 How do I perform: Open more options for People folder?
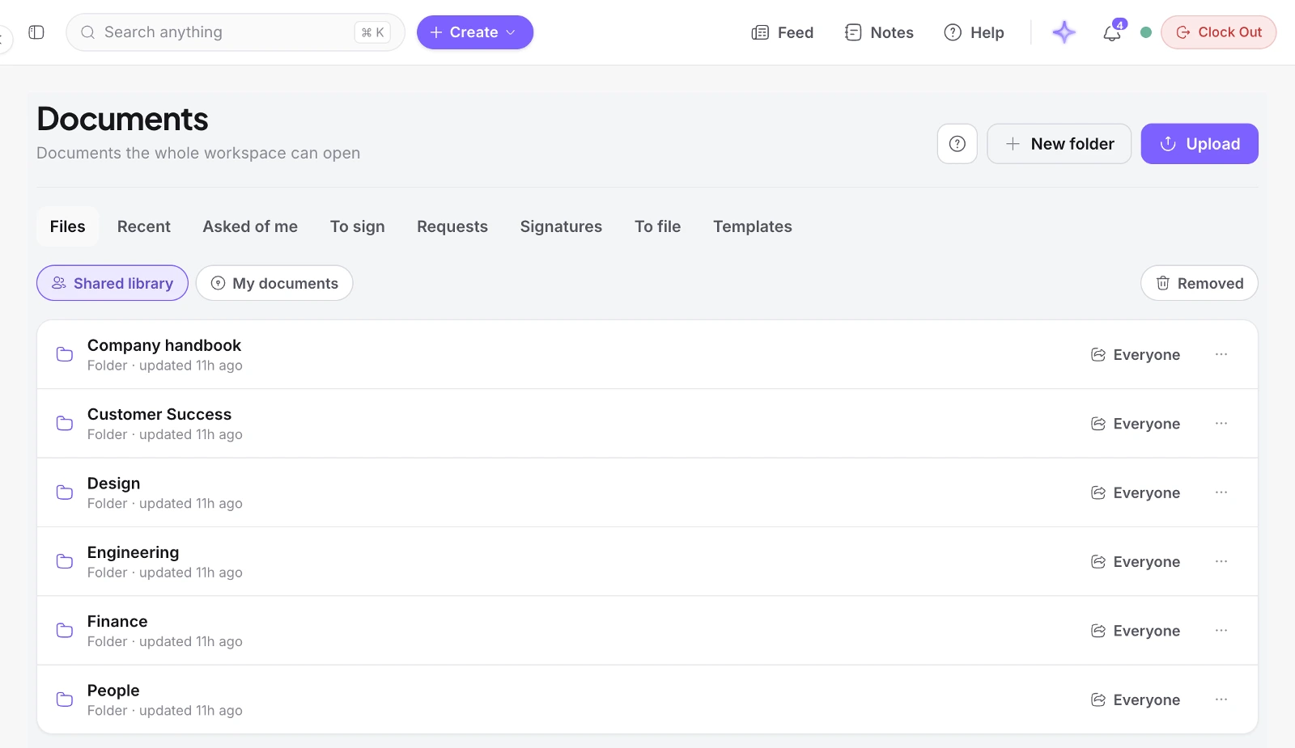[x=1221, y=699]
